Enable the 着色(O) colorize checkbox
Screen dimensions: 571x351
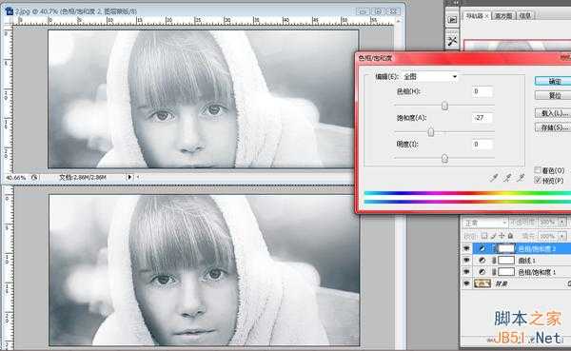pos(538,170)
